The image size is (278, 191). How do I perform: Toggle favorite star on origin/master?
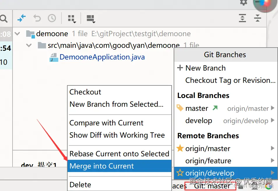point(180,148)
